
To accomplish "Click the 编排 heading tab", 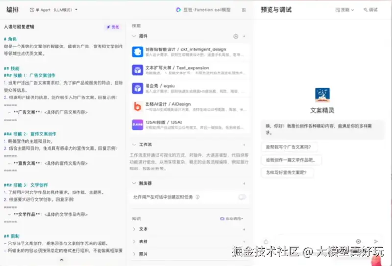I will (12, 10).
